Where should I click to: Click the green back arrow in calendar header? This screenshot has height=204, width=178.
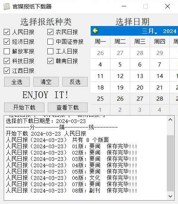(96, 31)
